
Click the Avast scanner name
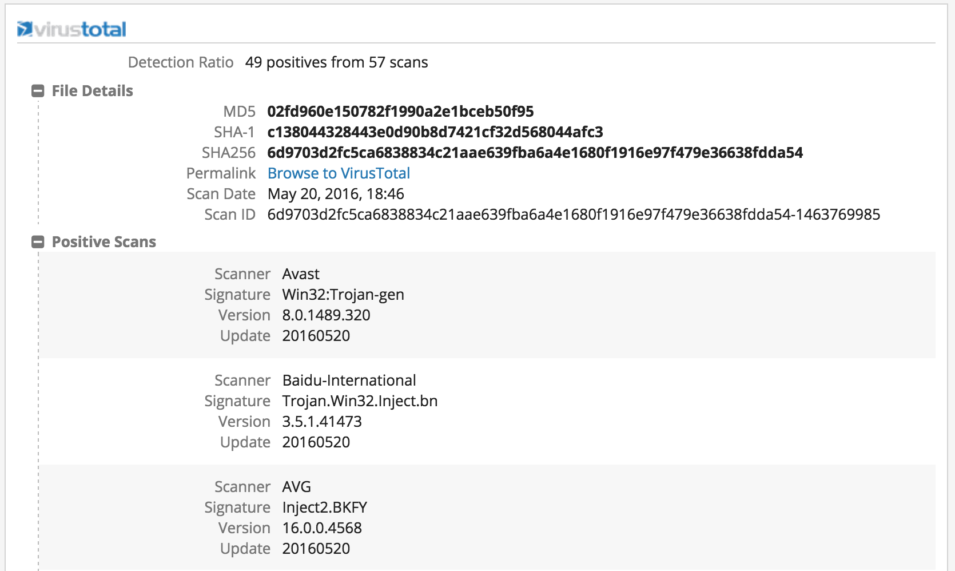click(x=301, y=274)
